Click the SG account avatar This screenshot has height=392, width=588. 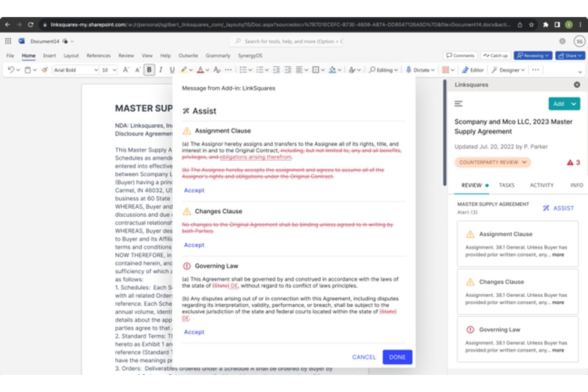click(579, 41)
